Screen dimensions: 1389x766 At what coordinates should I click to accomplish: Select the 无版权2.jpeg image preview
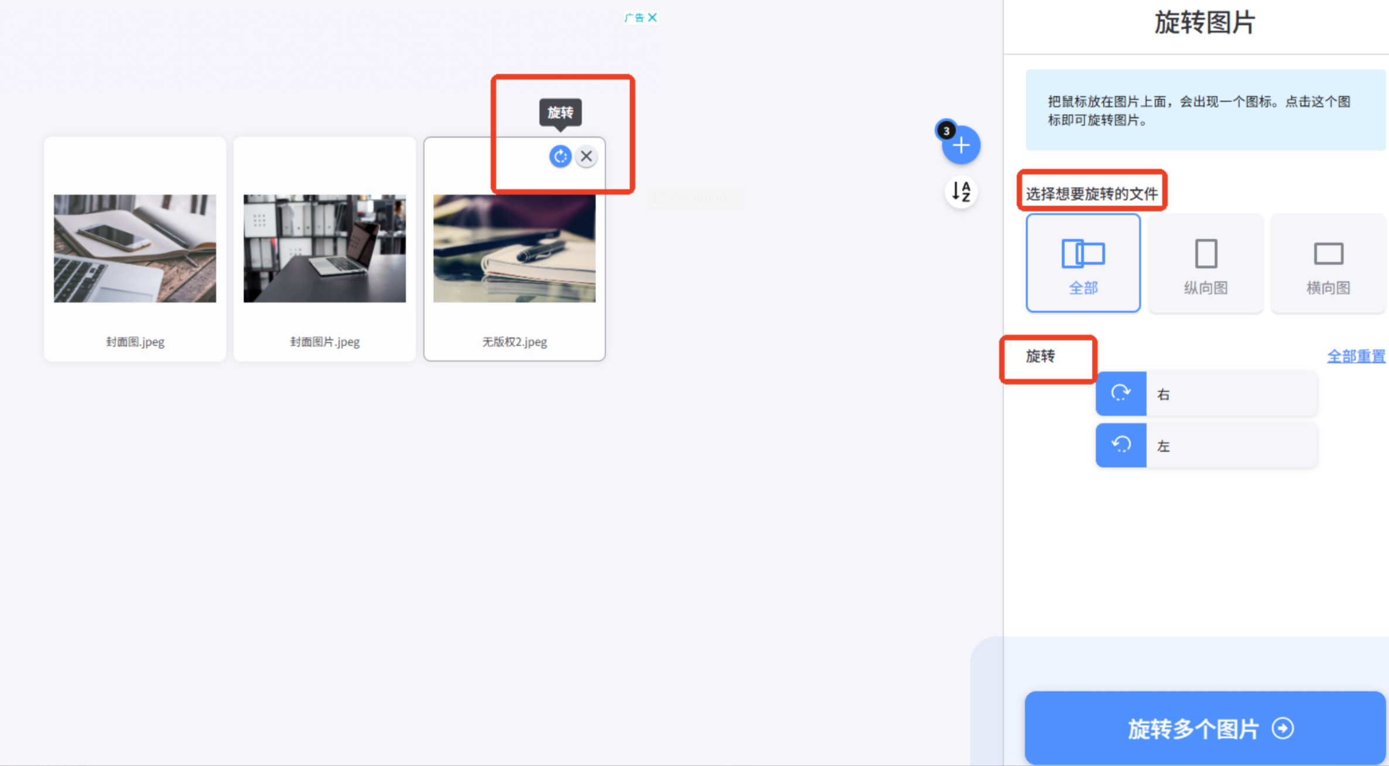point(514,248)
